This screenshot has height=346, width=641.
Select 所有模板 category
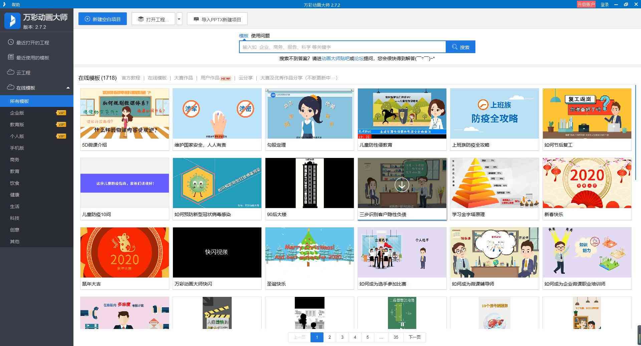[x=37, y=101]
